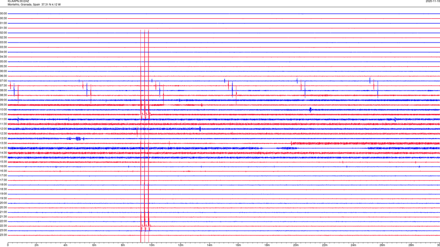440x247 pixels.
Task: Select the 04:00 time label
Action: tap(4, 52)
